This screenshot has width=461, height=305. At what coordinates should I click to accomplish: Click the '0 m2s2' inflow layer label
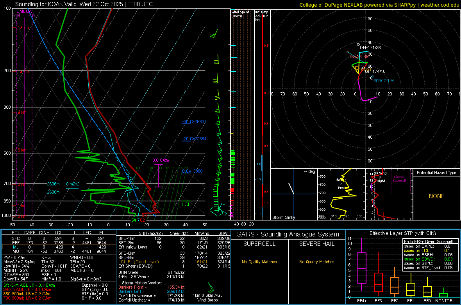click(x=73, y=184)
